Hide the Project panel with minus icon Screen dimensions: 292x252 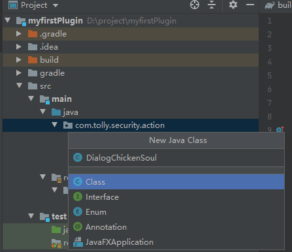250,5
